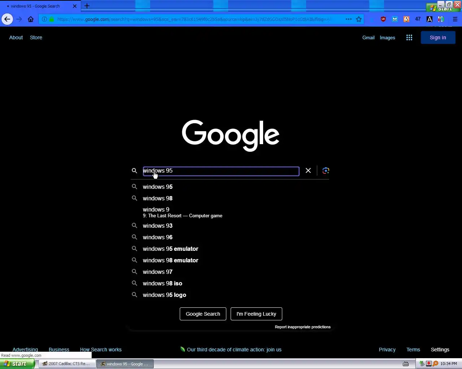Click the magnifier icon left of search box
This screenshot has height=369, width=462.
(134, 170)
